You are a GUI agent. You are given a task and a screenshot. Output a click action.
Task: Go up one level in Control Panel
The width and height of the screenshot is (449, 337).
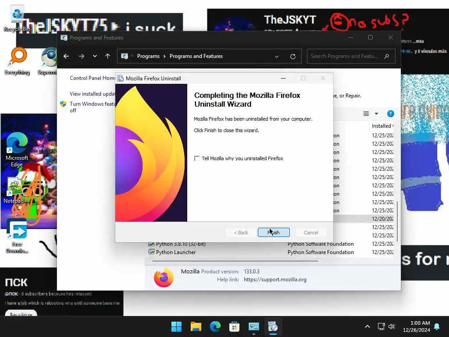tap(108, 56)
